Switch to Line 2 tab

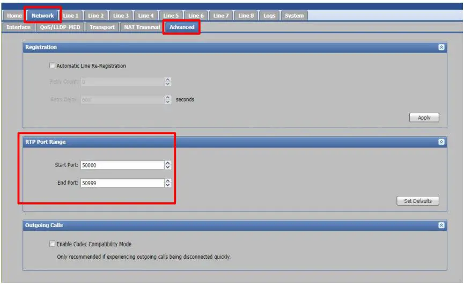click(96, 16)
